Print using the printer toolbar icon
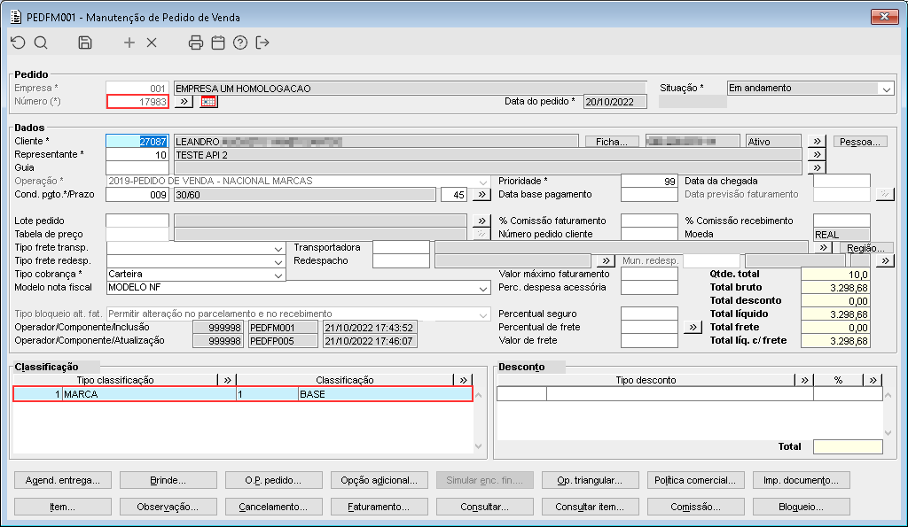The image size is (908, 527). point(196,43)
